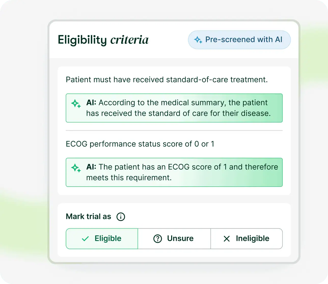Select the Unsure option

[x=174, y=239]
